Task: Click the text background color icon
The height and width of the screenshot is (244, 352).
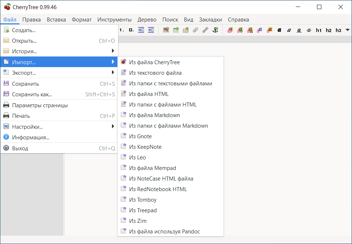Action: [x=270, y=30]
